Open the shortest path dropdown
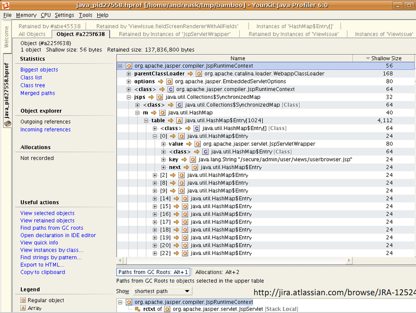This screenshot has height=313, width=416. click(x=162, y=291)
